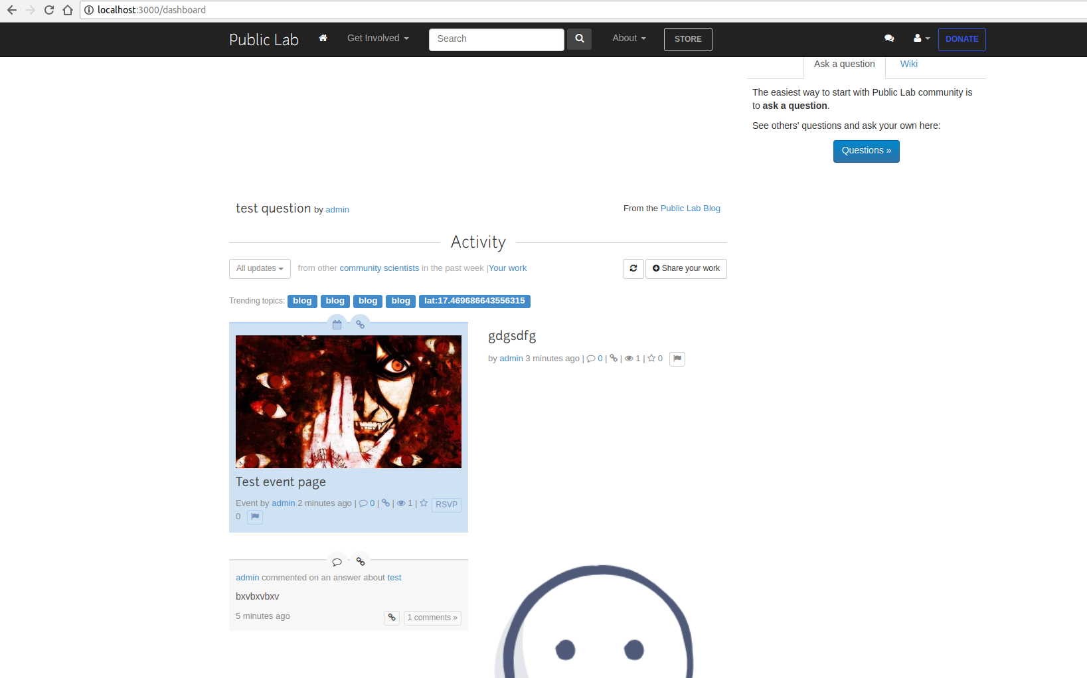Open the comment bubble on the answer comment card

point(337,561)
